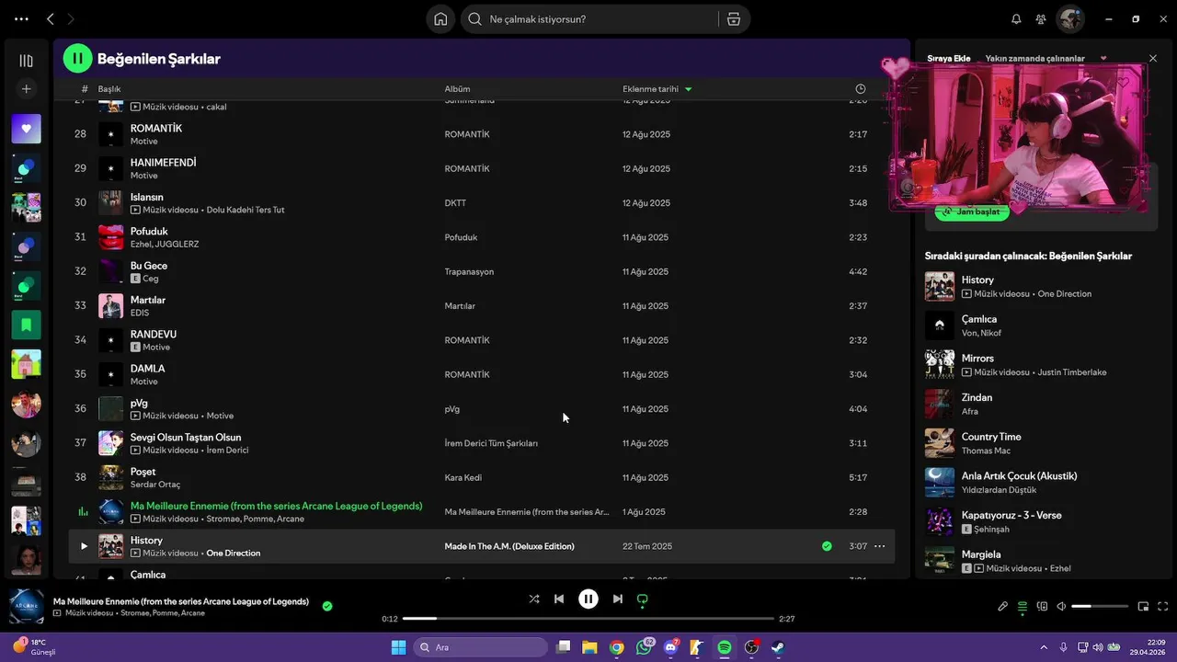The width and height of the screenshot is (1177, 662).
Task: Go back with the left arrow
Action: [51, 18]
